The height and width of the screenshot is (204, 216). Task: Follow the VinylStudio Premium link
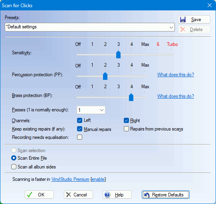coord(70,179)
